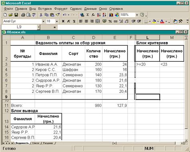Open the Файл menu

tap(8, 9)
